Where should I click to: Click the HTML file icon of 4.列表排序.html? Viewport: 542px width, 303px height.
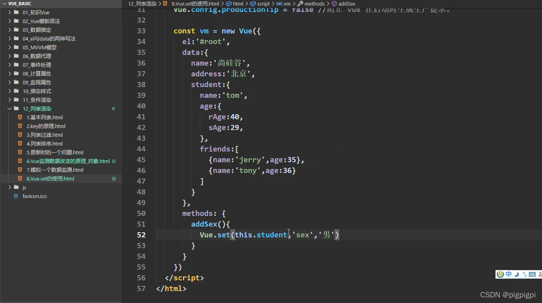click(x=20, y=144)
